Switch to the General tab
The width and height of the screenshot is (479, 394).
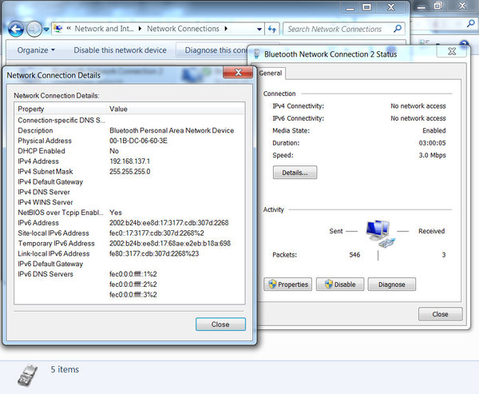[x=271, y=73]
